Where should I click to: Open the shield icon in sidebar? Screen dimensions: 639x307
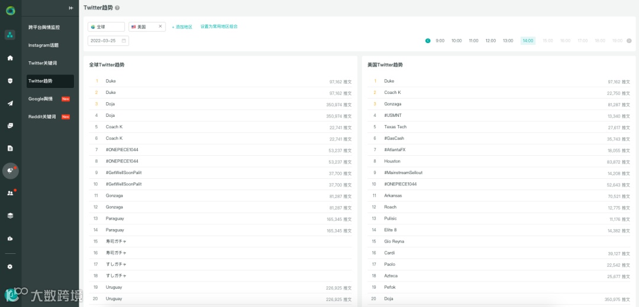click(x=10, y=80)
